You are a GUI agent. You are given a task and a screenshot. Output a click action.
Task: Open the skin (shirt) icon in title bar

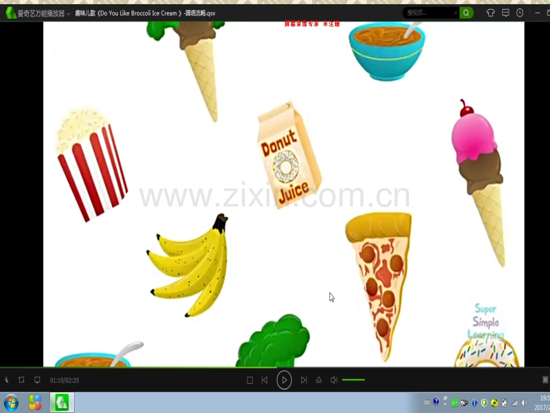click(x=491, y=13)
